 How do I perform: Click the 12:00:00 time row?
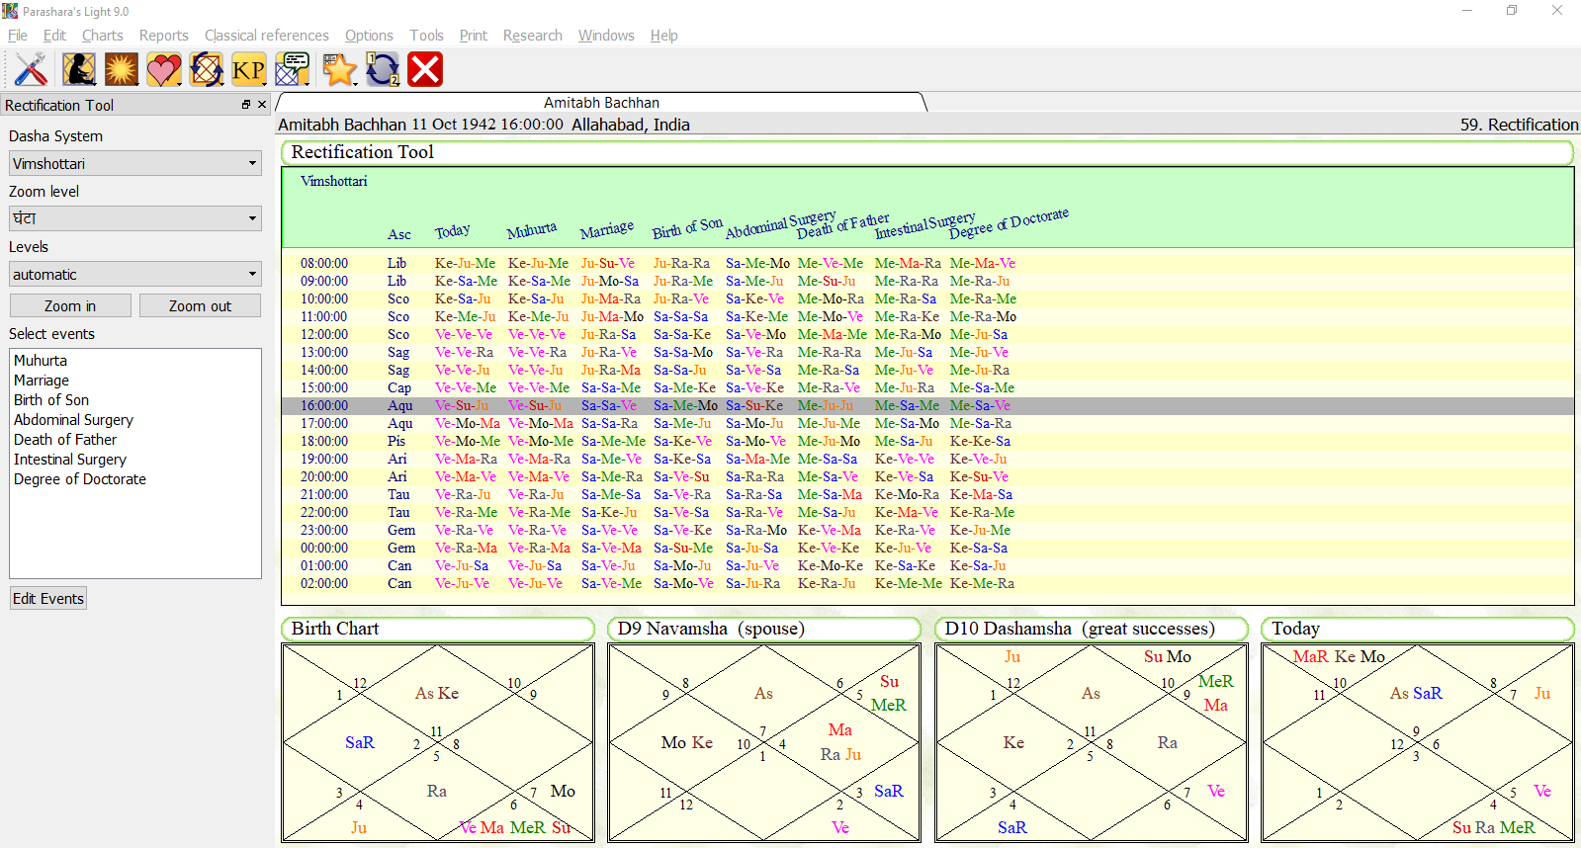[x=927, y=334]
